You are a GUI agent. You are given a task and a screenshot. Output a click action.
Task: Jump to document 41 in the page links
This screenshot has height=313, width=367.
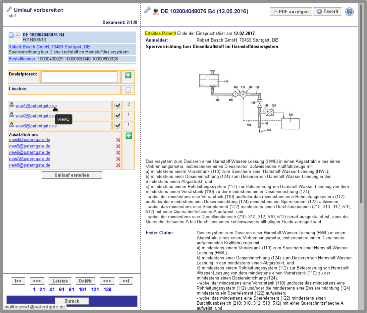click(52, 290)
